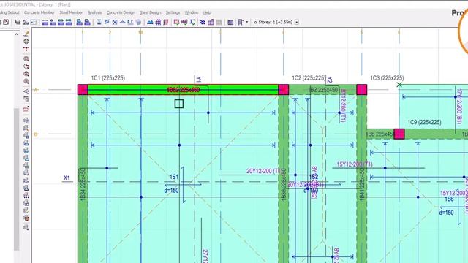Select the X-brace tool icon
The height and width of the screenshot is (263, 468).
115,22
